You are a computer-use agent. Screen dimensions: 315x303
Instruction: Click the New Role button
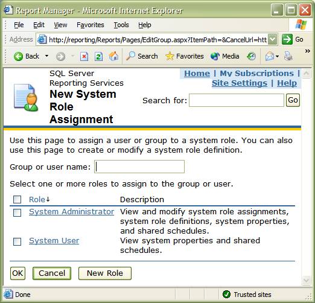coord(105,273)
